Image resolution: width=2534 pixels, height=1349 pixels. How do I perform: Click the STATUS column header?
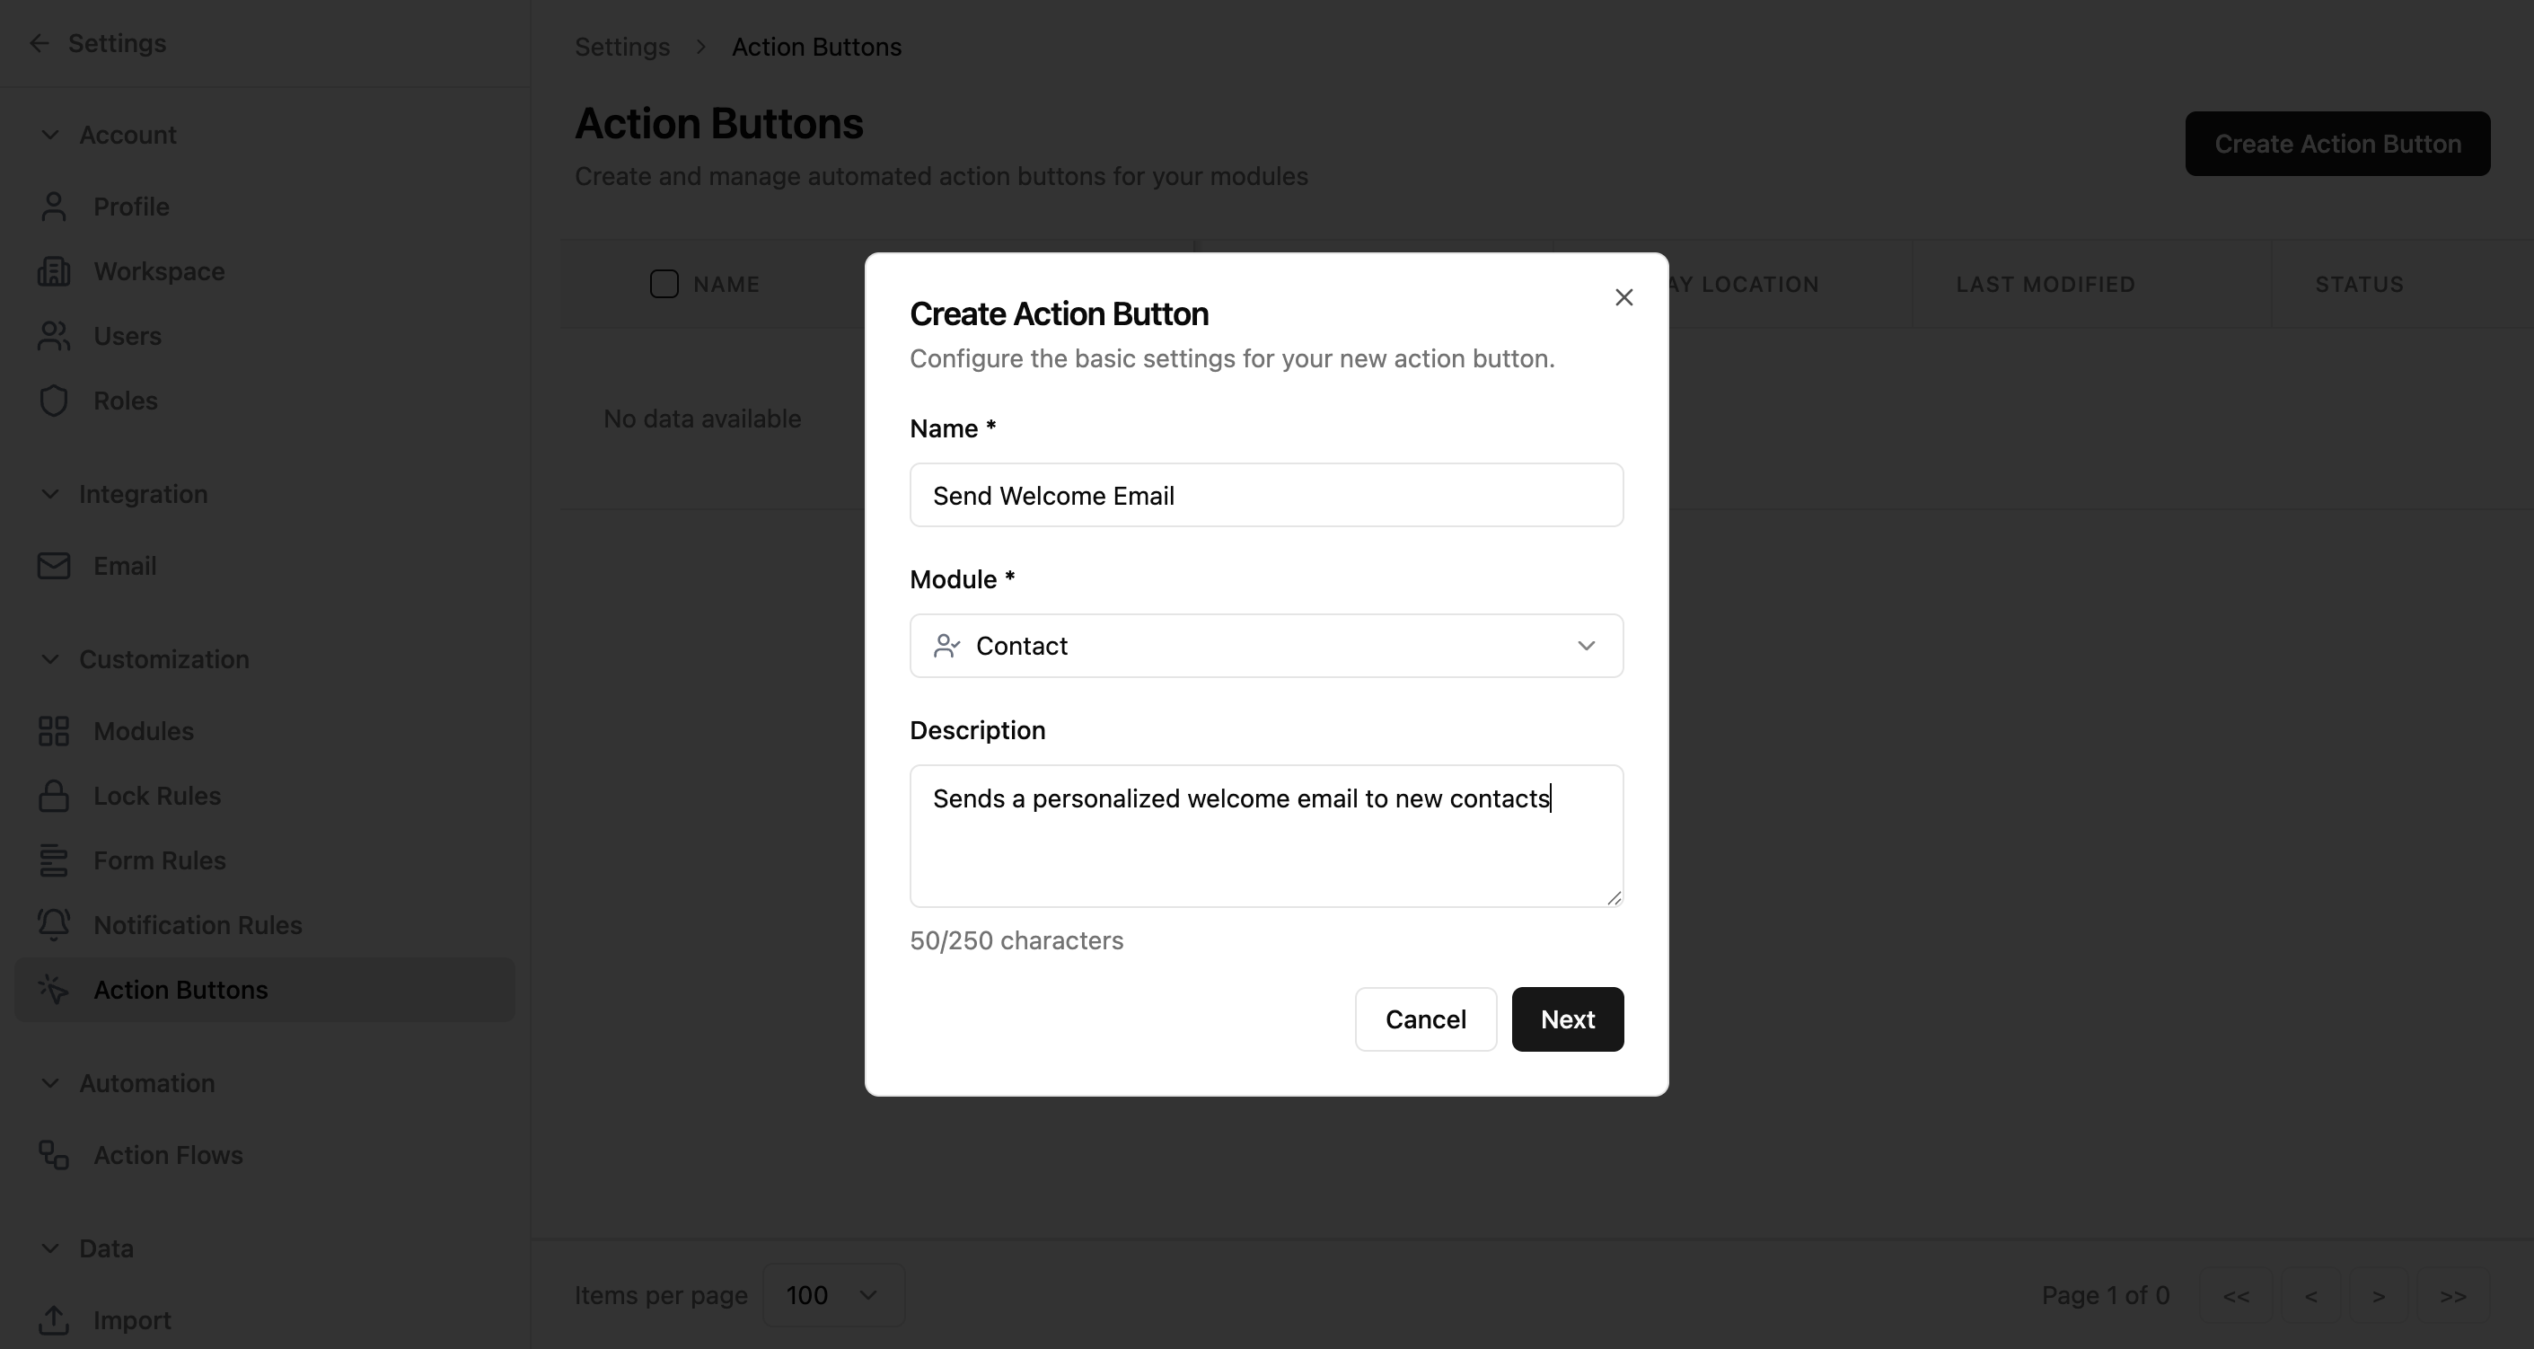point(2359,285)
